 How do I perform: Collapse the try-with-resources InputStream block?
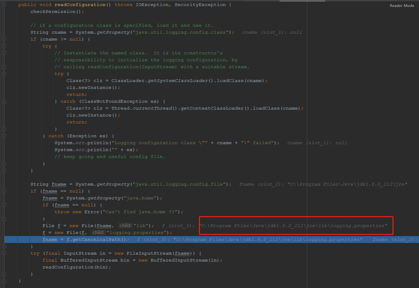(4, 253)
